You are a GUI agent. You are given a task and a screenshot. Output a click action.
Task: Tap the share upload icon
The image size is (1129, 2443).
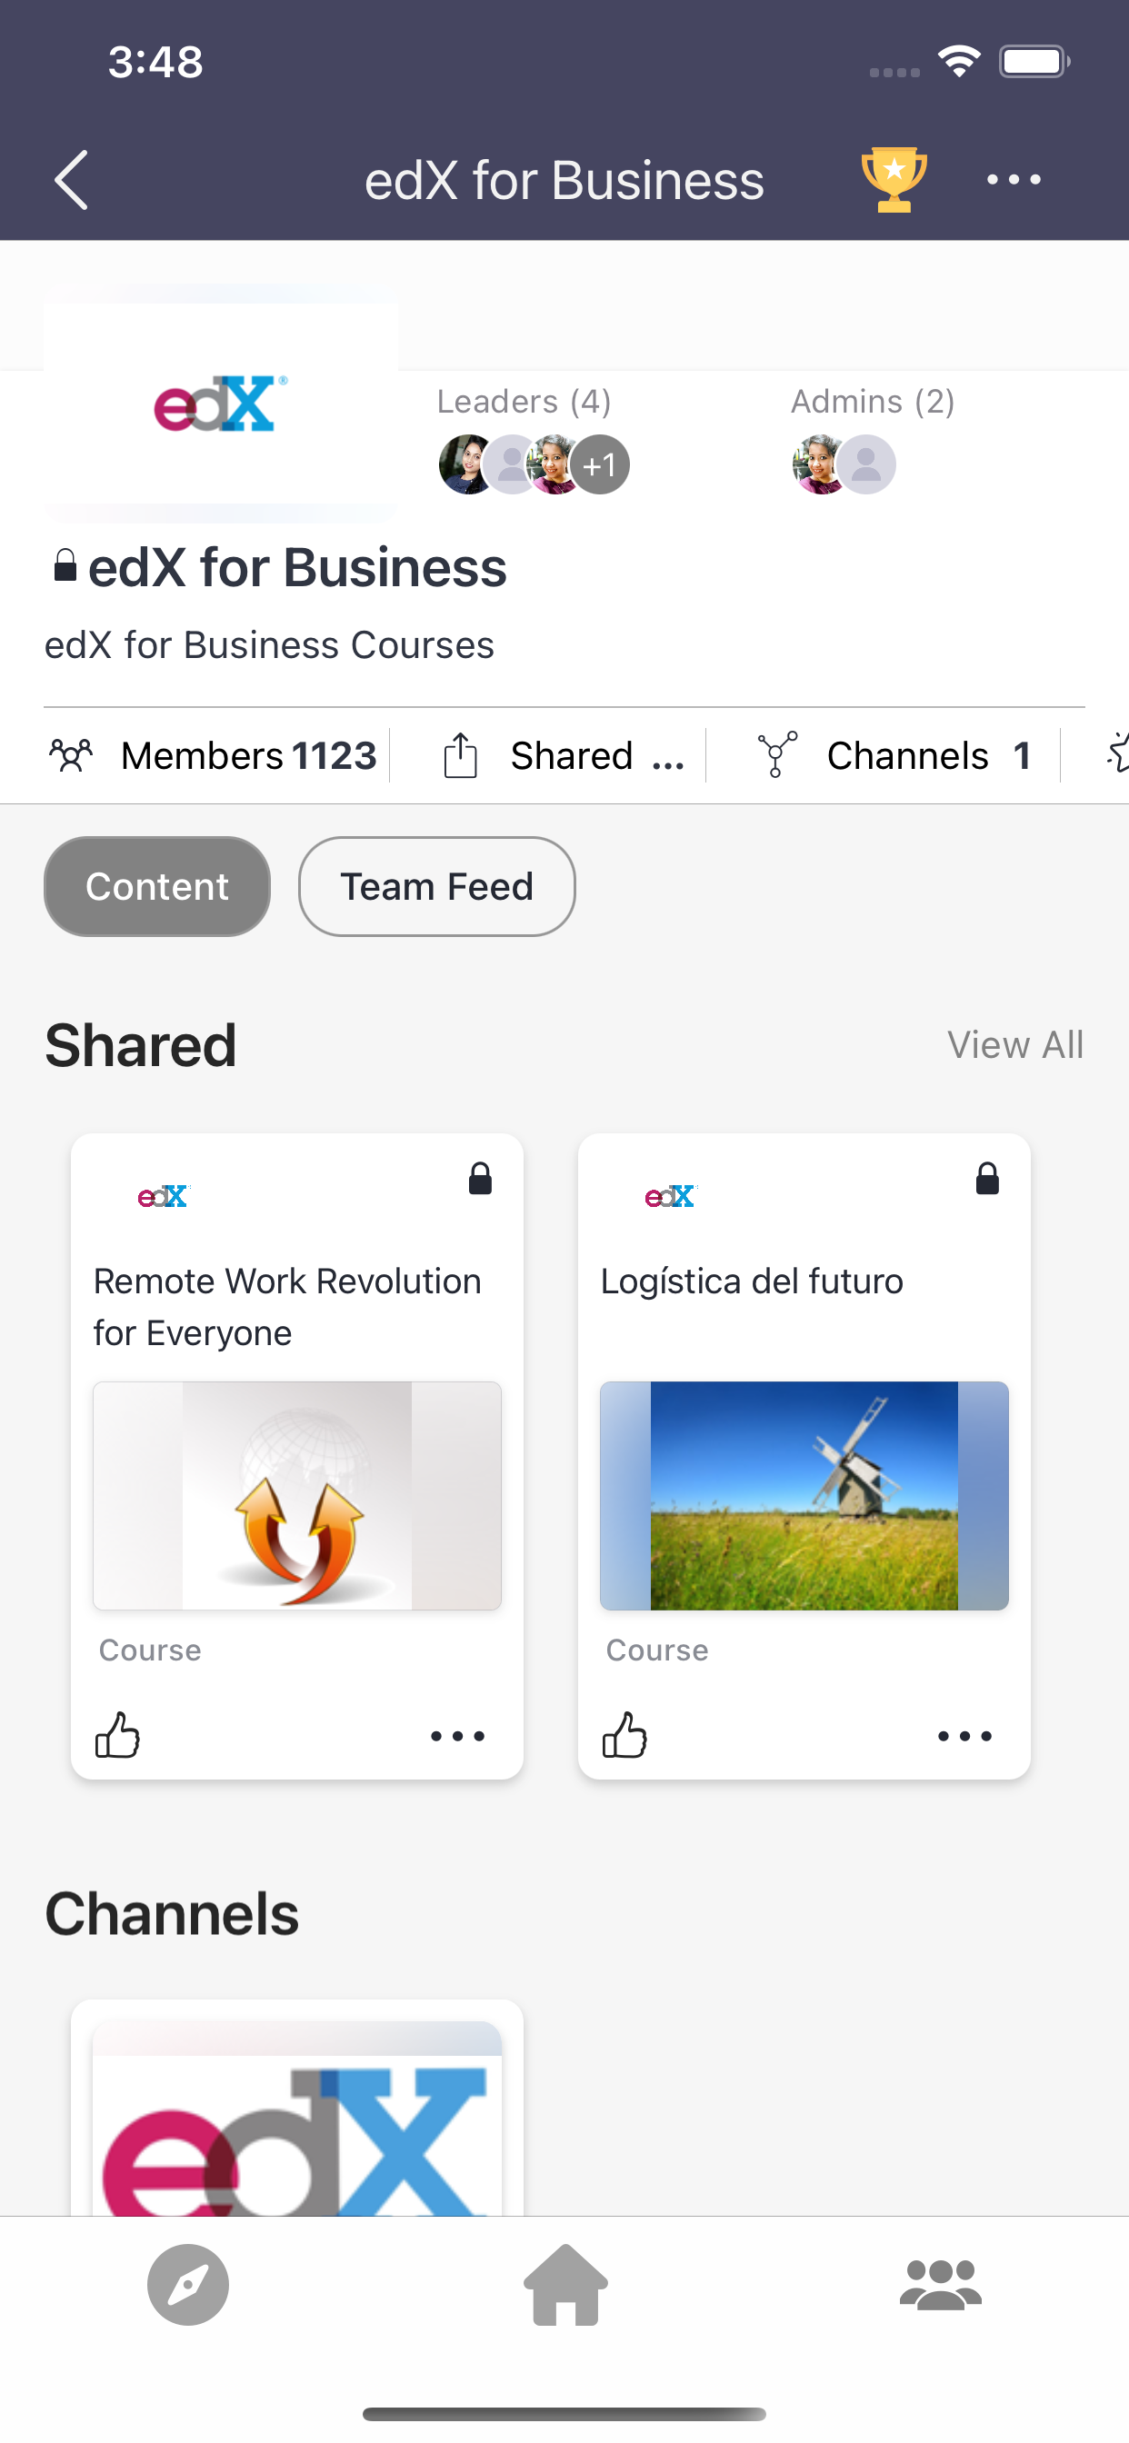[x=460, y=756]
